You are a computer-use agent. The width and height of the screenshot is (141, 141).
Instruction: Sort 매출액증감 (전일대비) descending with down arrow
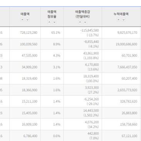tap(85, 22)
